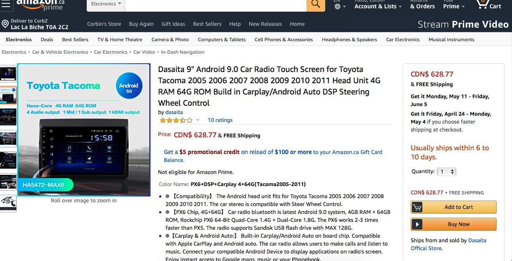Open New Releases
This screenshot has height=261, width=512.
point(265,24)
